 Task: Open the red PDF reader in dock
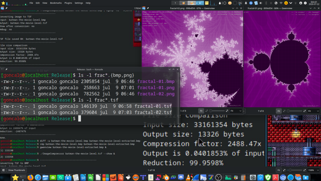point(275,178)
